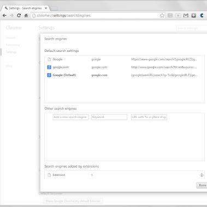The width and height of the screenshot is (207, 207).
Task: Click the bold google.com keyword of default engine
Action: point(99,75)
